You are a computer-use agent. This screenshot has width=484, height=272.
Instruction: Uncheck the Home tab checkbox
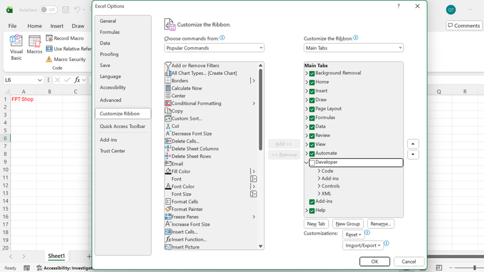tap(312, 82)
